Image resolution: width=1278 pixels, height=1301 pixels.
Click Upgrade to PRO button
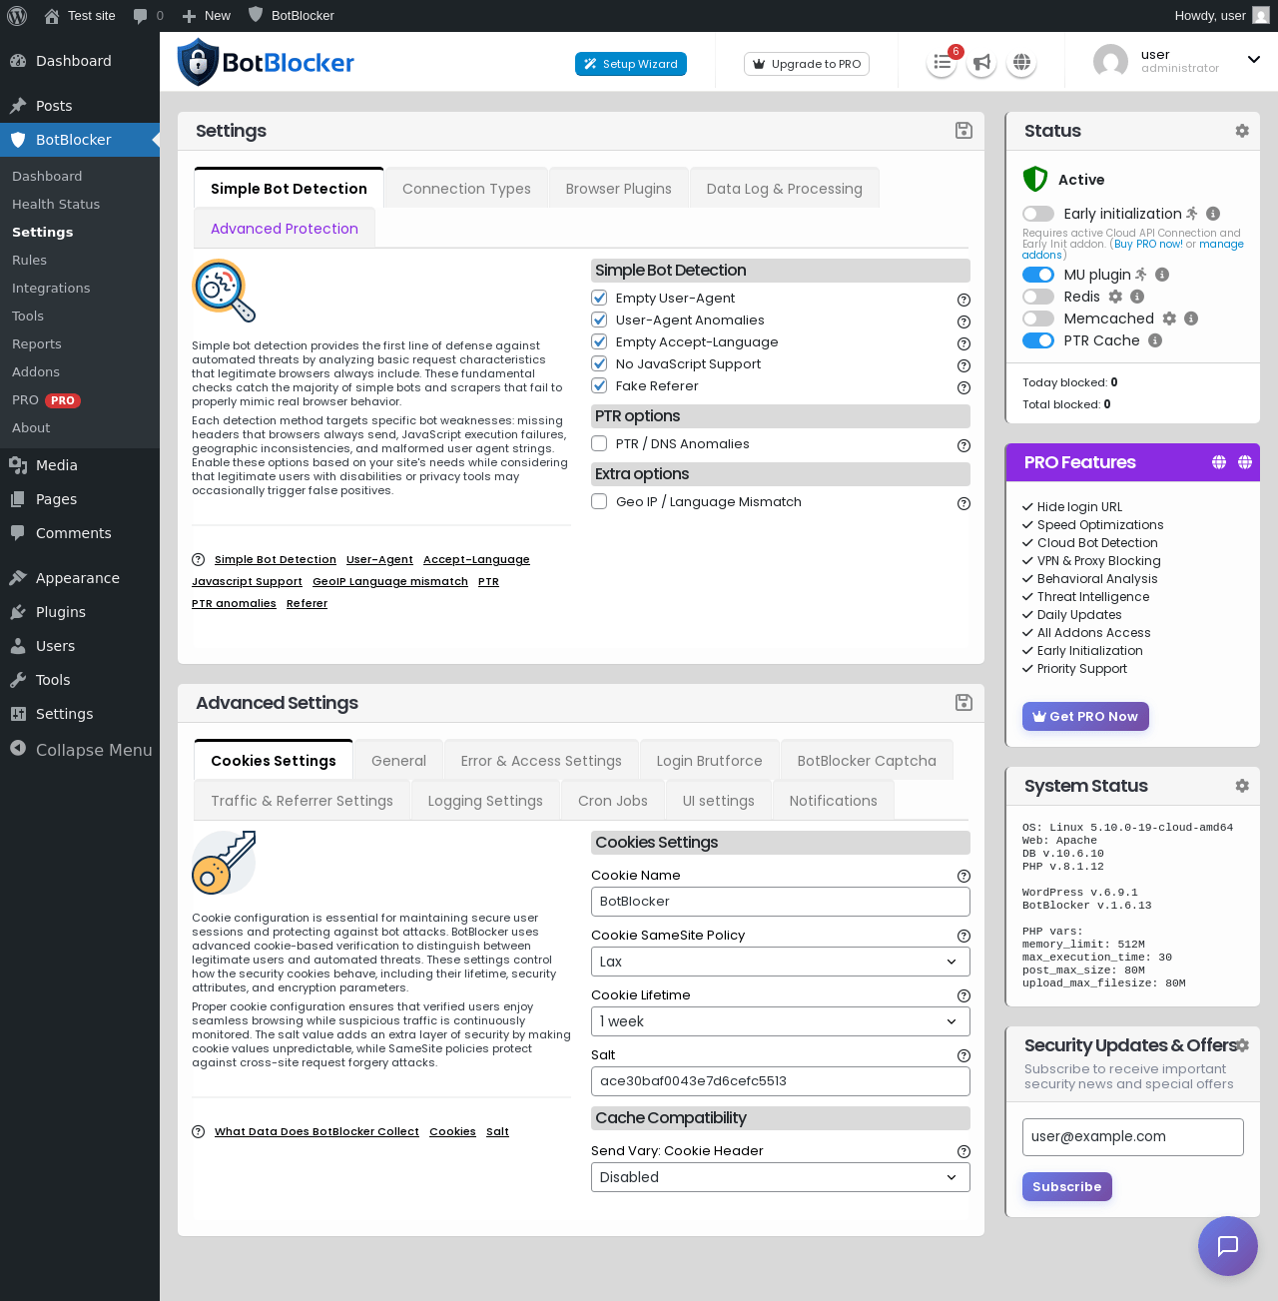(807, 64)
